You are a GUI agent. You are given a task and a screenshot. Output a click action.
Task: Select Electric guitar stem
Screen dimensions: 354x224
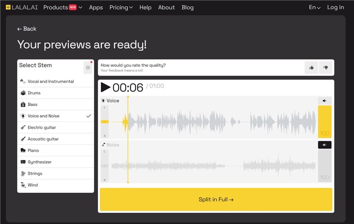(56, 127)
